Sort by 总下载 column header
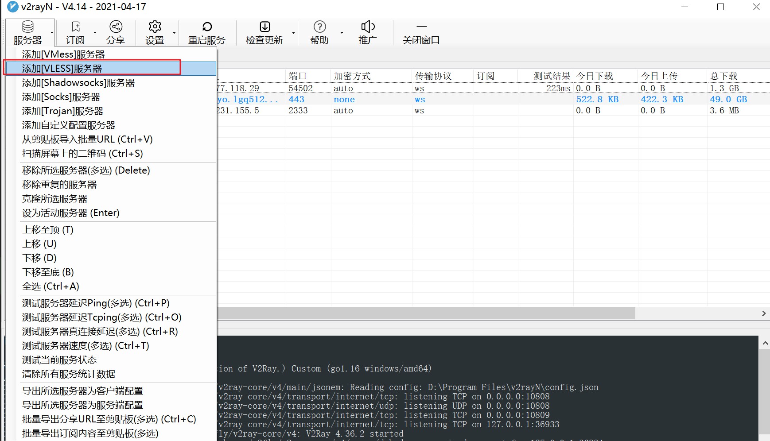 pyautogui.click(x=738, y=76)
